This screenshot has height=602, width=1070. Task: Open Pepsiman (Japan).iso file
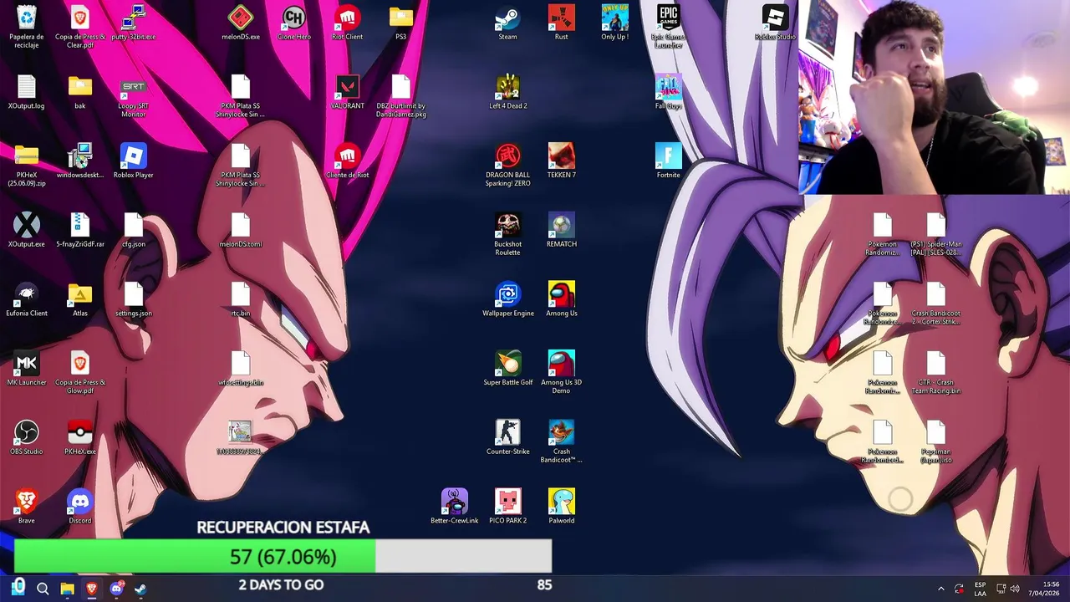936,441
